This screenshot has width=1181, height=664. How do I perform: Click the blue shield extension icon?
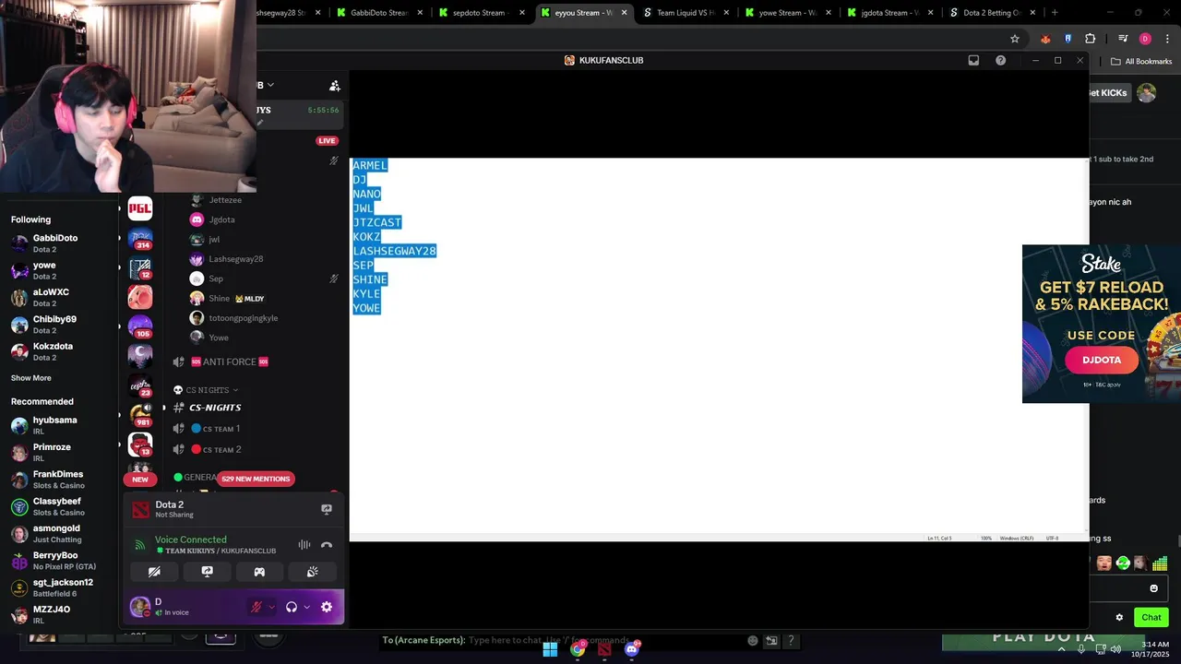[1068, 39]
